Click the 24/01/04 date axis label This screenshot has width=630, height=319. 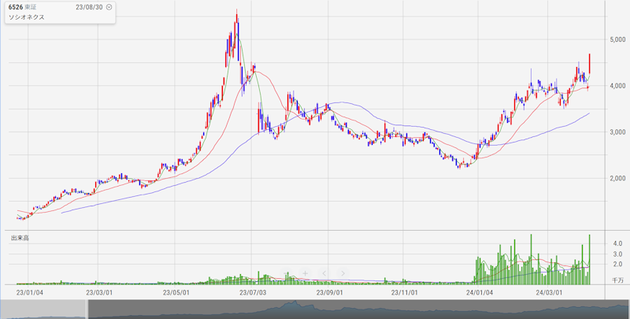(x=480, y=292)
